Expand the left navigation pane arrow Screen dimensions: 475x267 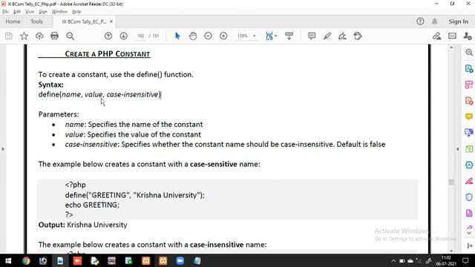click(x=3, y=149)
